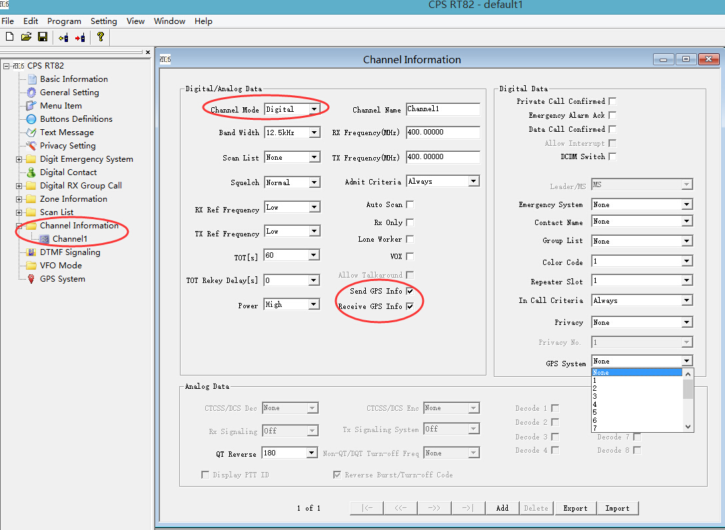
Task: Expand the Zone Information tree node
Action: tap(19, 200)
